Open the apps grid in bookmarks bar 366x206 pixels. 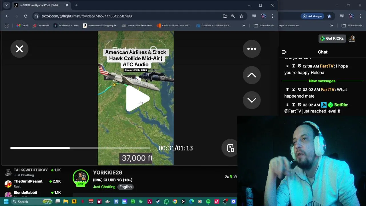tap(7, 25)
